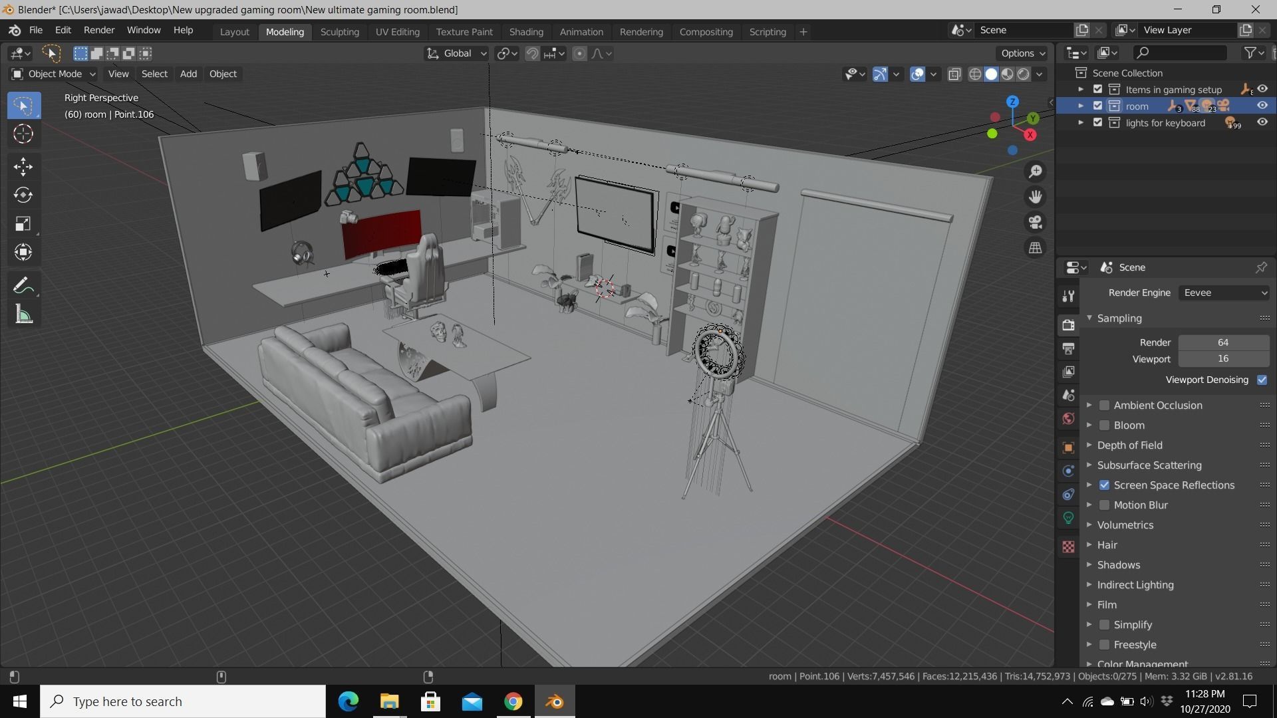This screenshot has height=718, width=1277.
Task: Toggle Viewport Denoising checkbox
Action: (x=1262, y=380)
